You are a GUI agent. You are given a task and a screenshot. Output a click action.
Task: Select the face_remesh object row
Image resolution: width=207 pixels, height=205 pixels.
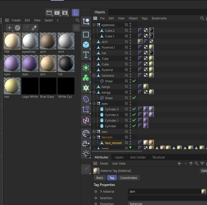click(x=113, y=143)
